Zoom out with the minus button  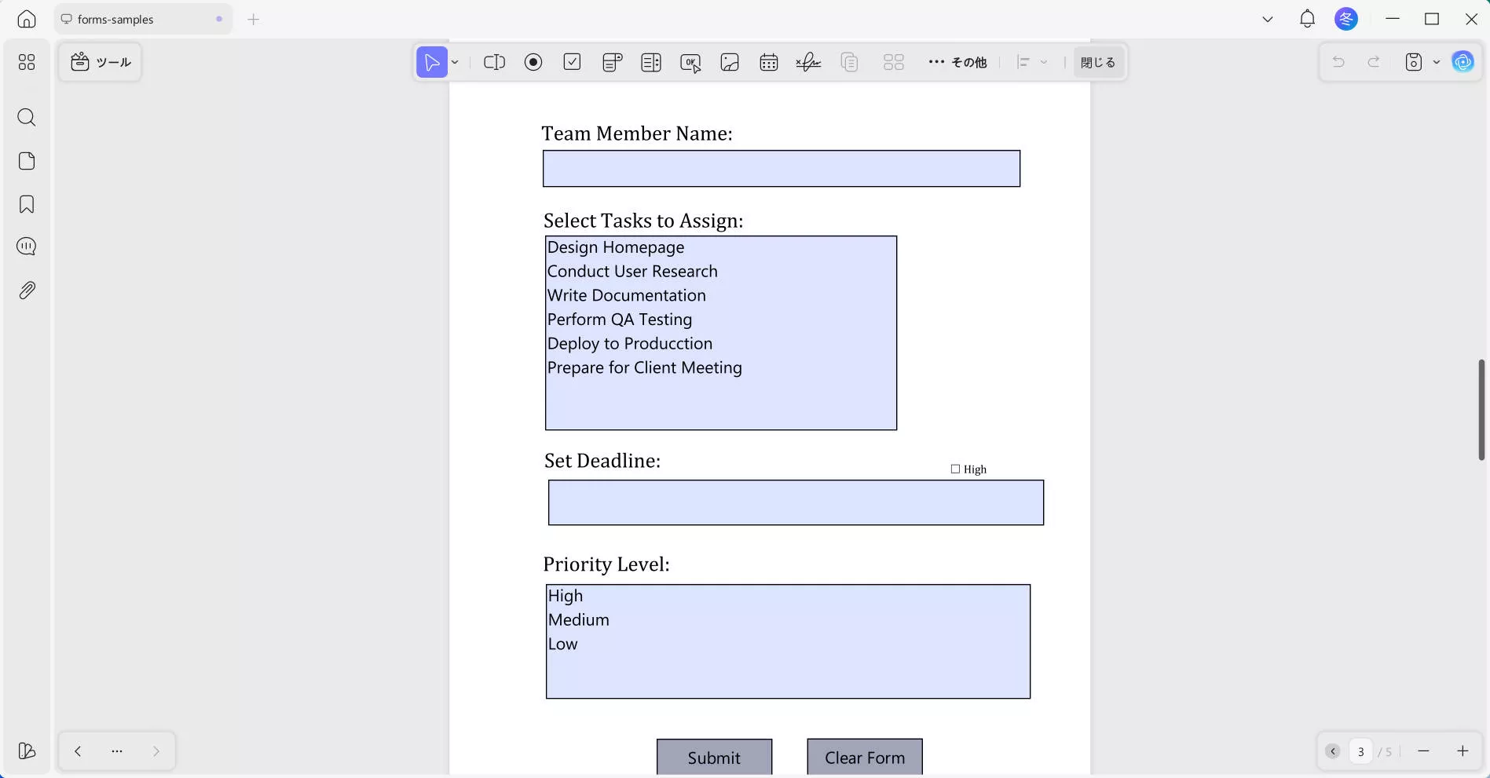coord(1423,751)
